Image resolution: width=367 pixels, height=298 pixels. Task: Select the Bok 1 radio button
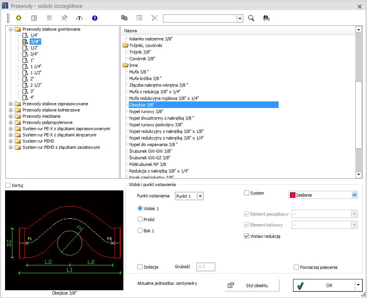(140, 230)
